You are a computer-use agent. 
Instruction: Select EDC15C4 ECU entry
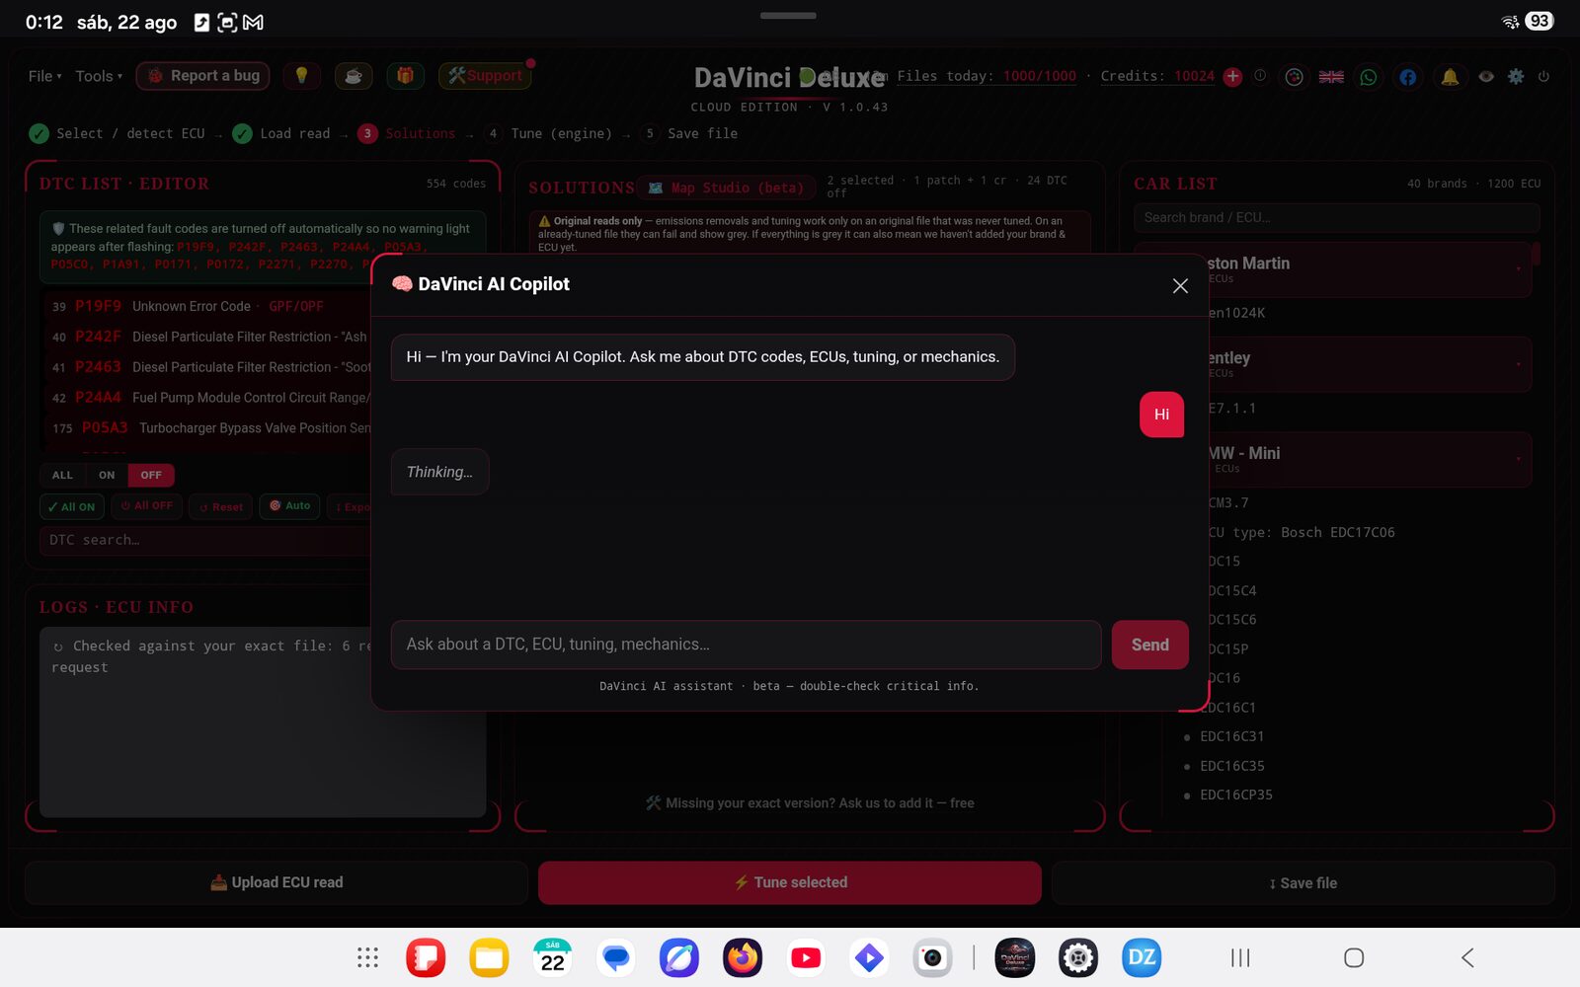1231,591
